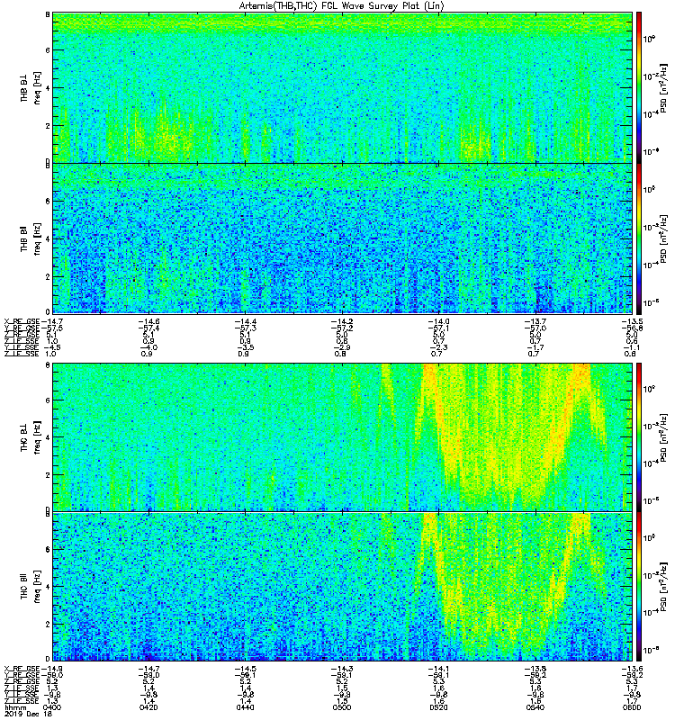Click the color bar beside the THB B-perpendicular panel

(x=639, y=87)
